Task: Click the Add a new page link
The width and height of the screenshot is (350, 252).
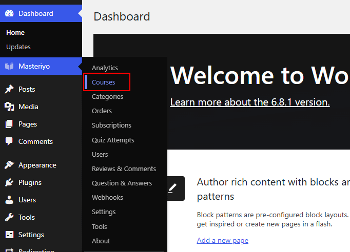Action: pyautogui.click(x=223, y=240)
